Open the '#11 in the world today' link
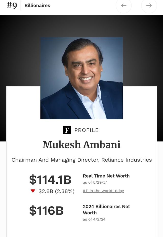Screen dimensions: 163x237 point(103,191)
